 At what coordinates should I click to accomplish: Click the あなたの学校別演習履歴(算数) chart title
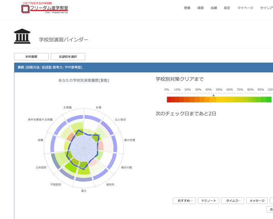click(x=84, y=80)
